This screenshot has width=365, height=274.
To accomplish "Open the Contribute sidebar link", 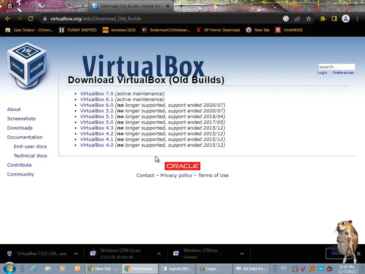I will [x=19, y=165].
